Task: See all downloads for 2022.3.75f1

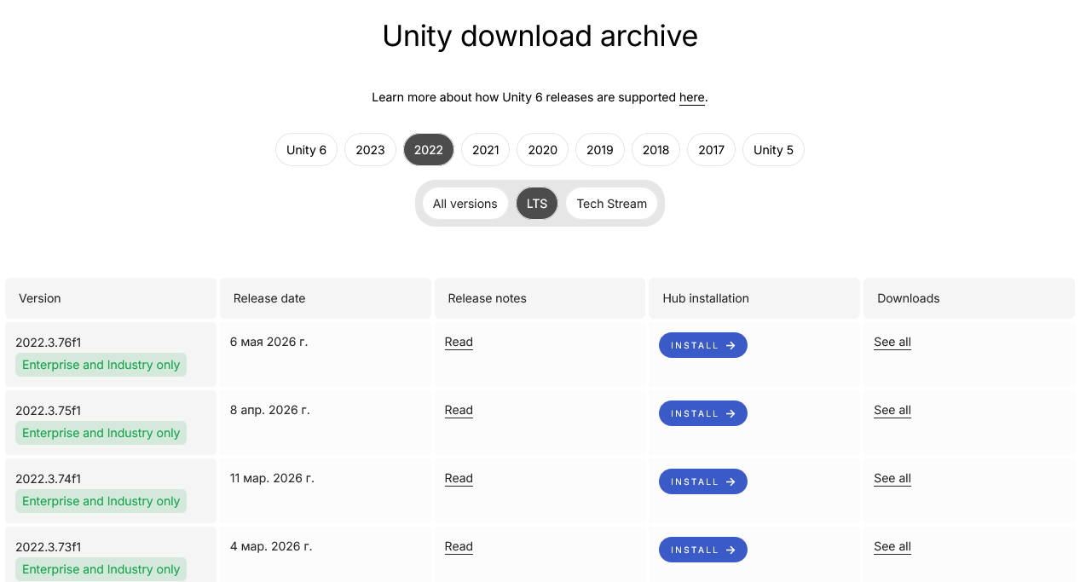Action: coord(892,411)
